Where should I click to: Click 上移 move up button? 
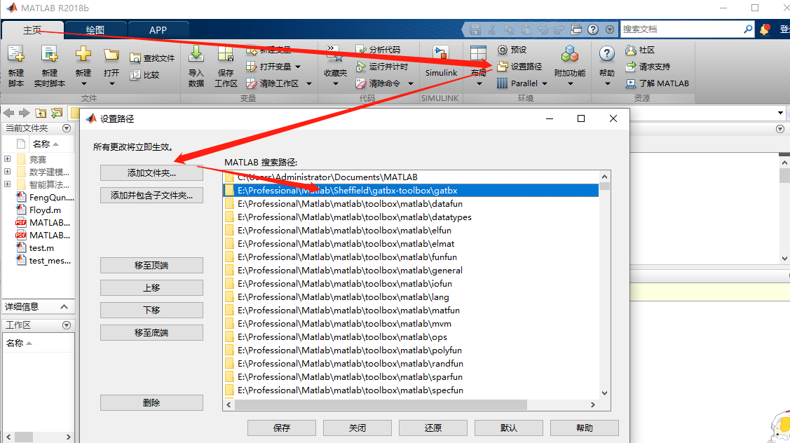click(x=151, y=288)
